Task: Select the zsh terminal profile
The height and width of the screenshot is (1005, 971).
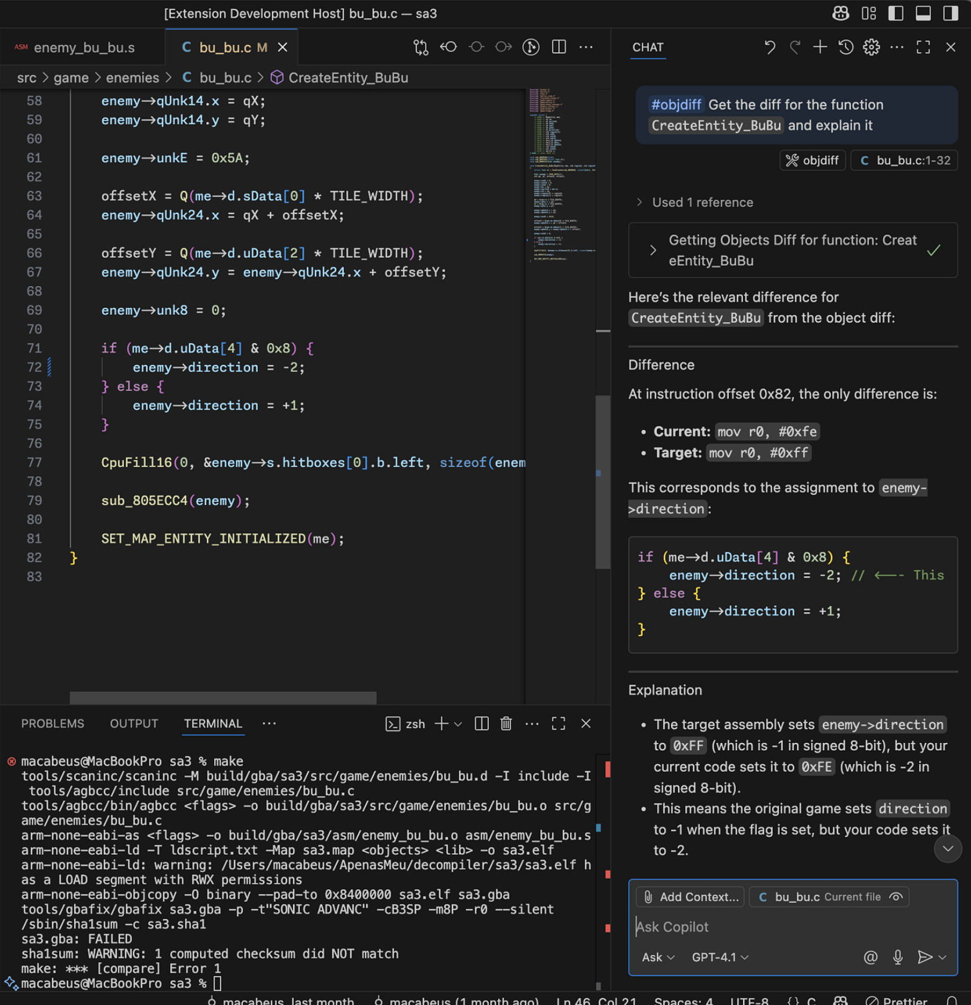Action: [405, 724]
